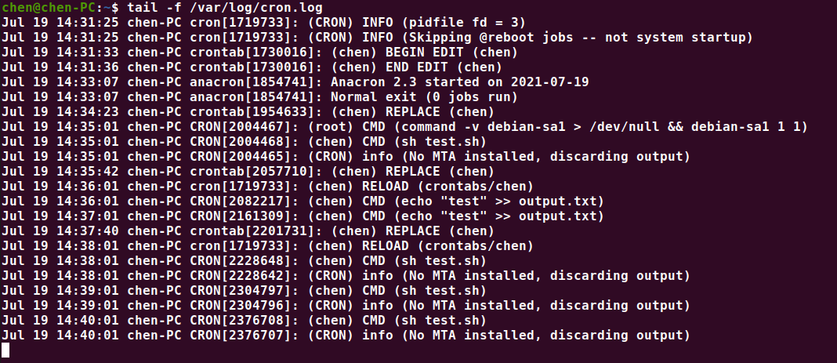The image size is (837, 363).
Task: Click the CRON[2304797] sh test.sh line
Action: click(244, 292)
